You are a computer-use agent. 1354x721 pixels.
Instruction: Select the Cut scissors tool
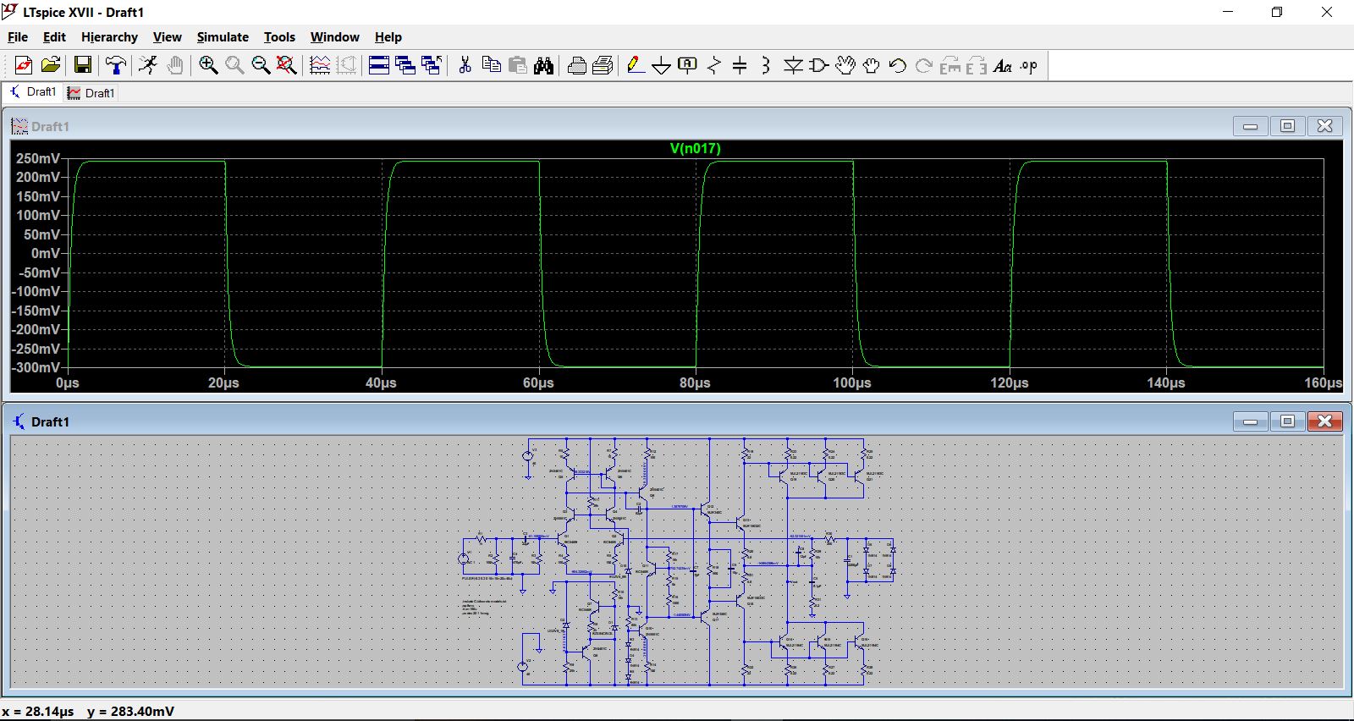coord(465,65)
